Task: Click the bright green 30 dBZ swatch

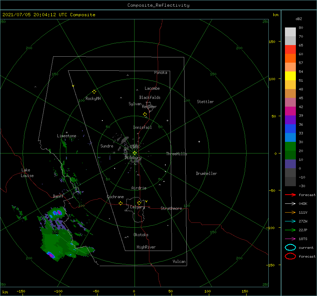Action: tap(290, 146)
